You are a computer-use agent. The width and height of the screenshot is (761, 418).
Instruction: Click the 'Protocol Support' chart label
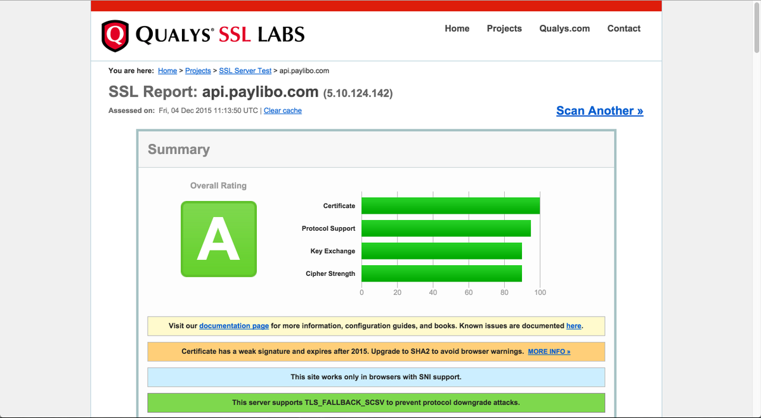coord(328,228)
